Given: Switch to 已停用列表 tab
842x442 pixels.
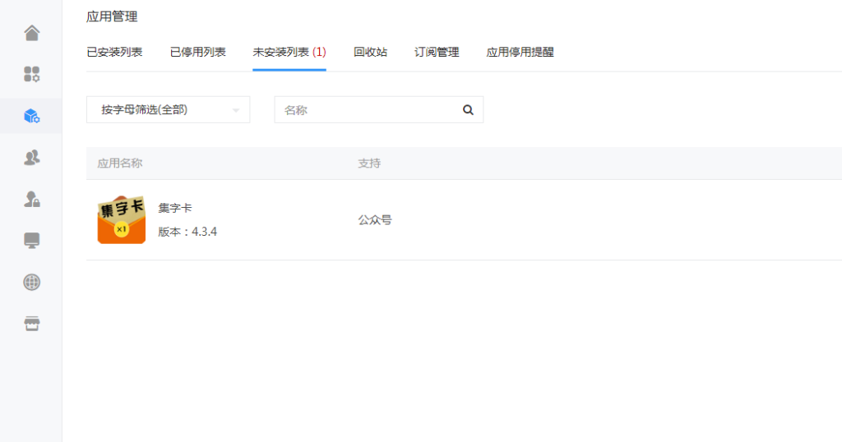Looking at the screenshot, I should (x=197, y=52).
